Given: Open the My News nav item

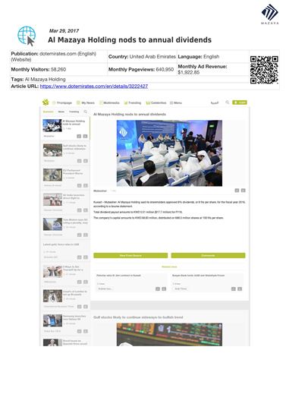Looking at the screenshot, I should 86,102.
